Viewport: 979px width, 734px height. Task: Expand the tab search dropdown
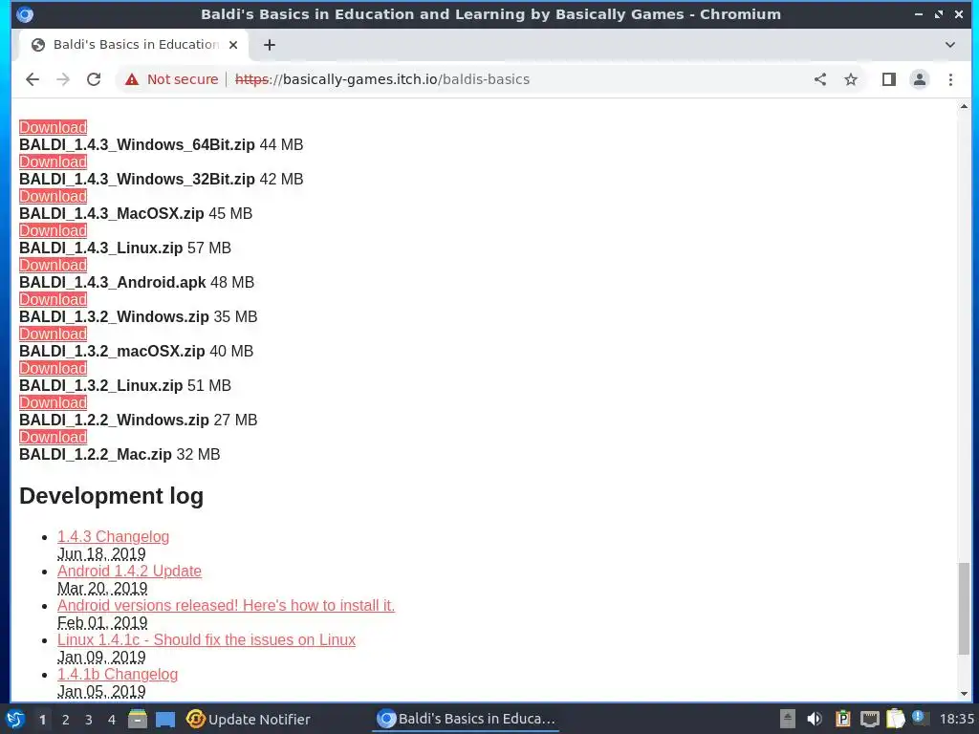(x=949, y=45)
